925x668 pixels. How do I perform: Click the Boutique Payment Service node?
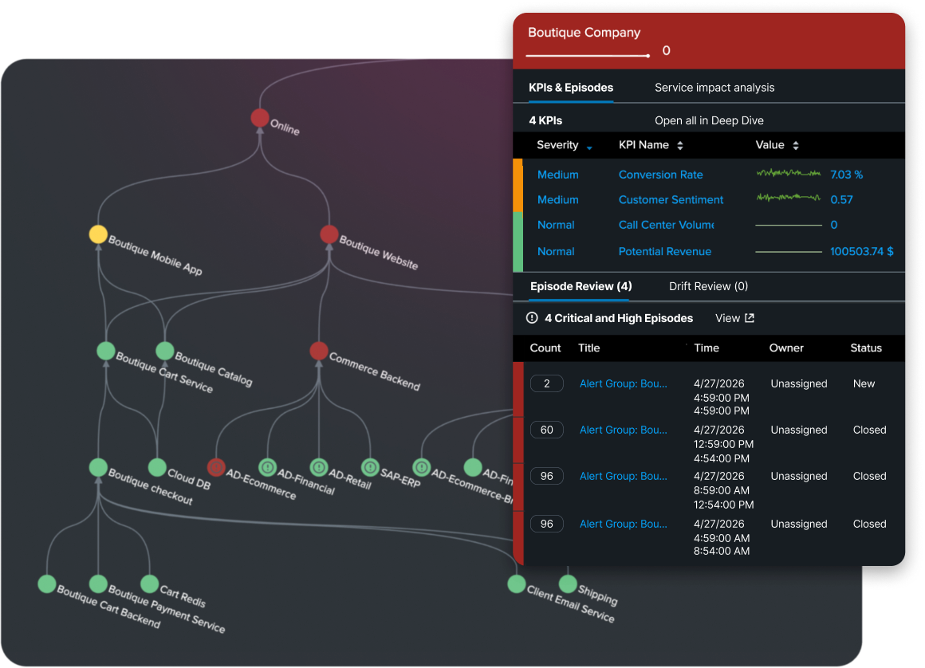[x=98, y=584]
